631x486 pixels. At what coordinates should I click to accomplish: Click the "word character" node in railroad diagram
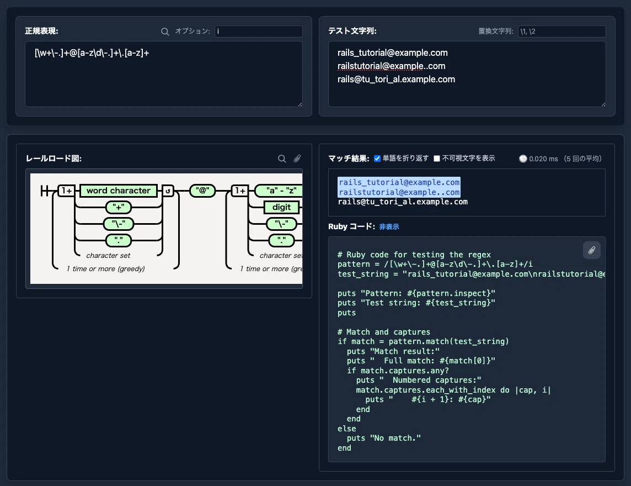pyautogui.click(x=118, y=191)
